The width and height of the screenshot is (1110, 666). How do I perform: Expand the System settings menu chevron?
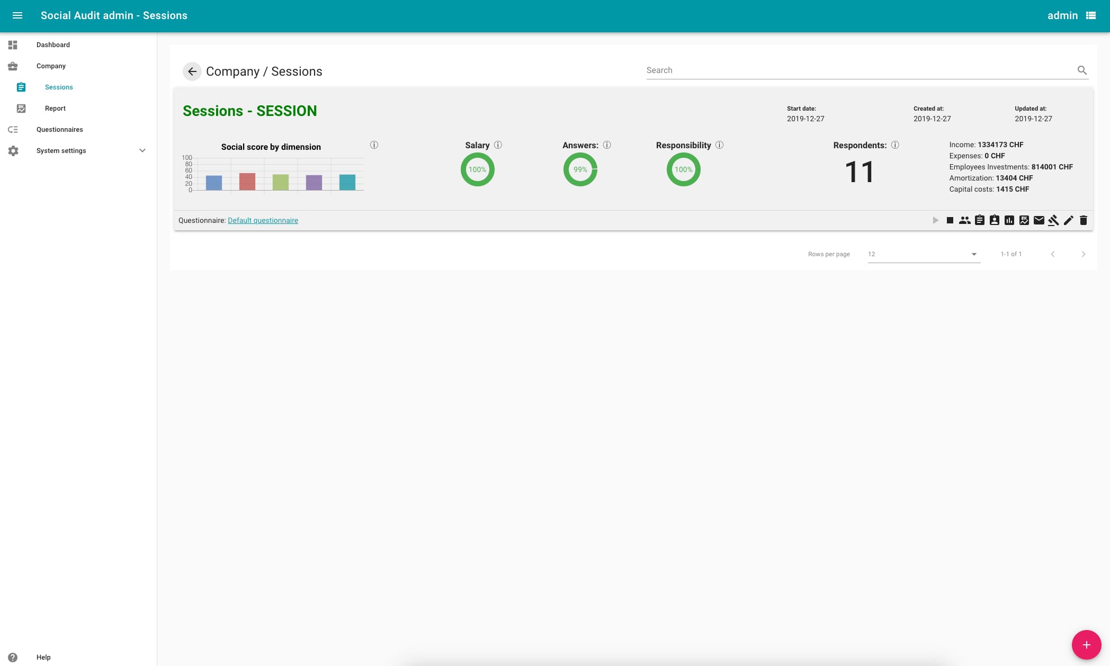tap(142, 150)
